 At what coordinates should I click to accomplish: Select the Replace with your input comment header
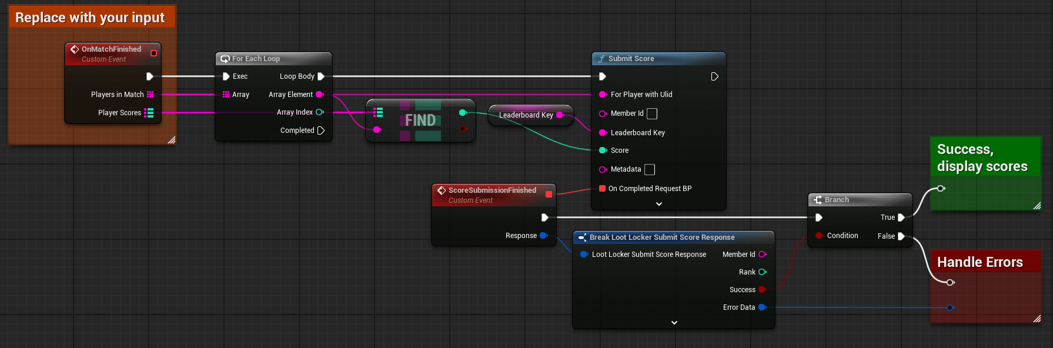(90, 18)
